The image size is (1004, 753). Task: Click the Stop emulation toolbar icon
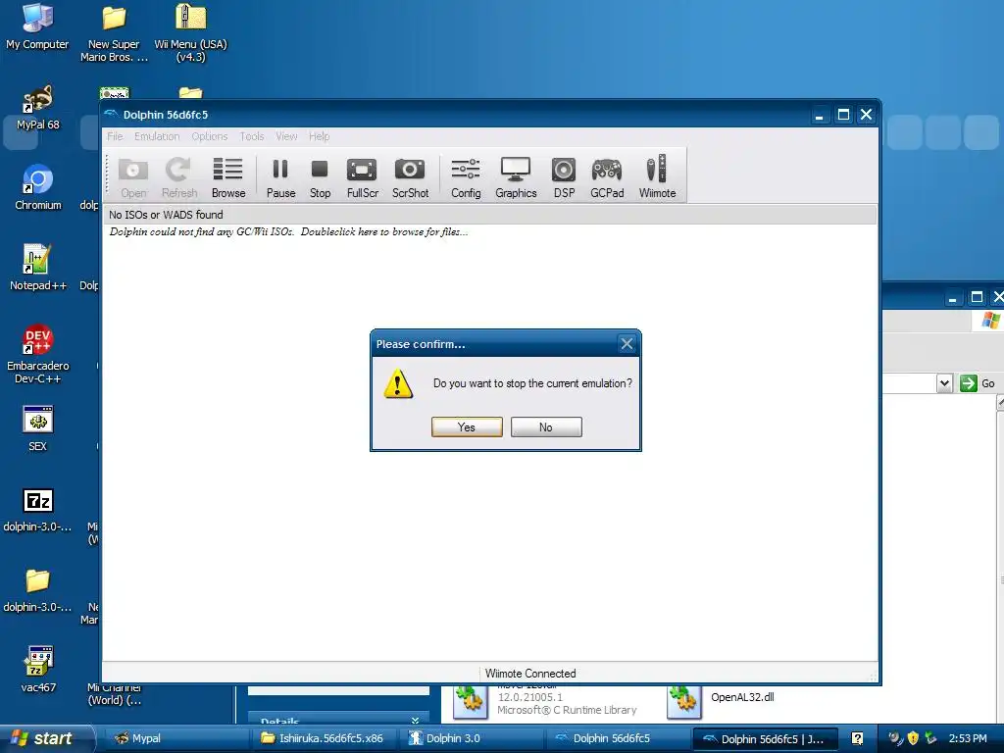tap(320, 177)
